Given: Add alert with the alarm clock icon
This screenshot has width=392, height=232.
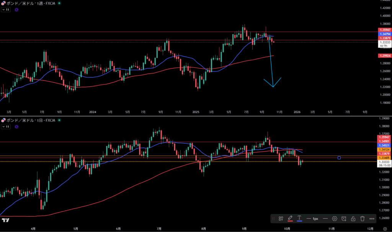Looking at the screenshot, I should (x=344, y=219).
